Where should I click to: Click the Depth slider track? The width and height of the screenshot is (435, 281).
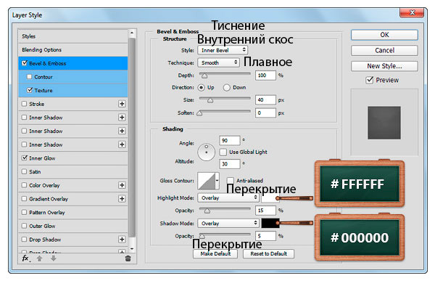click(225, 74)
